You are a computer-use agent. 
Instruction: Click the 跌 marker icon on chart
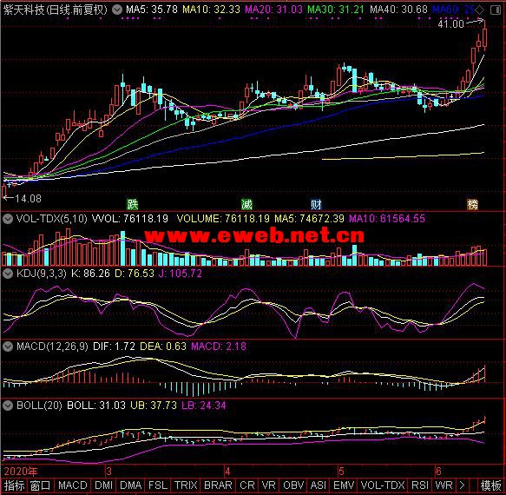tap(132, 204)
